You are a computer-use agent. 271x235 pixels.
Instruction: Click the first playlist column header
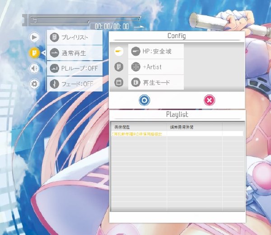point(139,127)
